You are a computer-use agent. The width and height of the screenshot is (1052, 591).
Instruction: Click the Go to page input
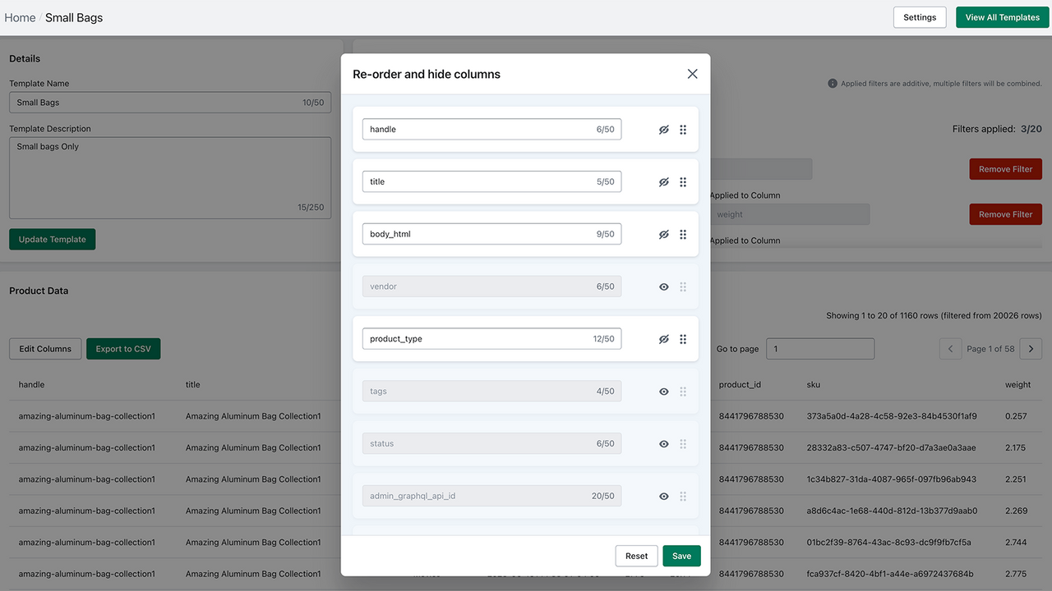click(x=820, y=349)
